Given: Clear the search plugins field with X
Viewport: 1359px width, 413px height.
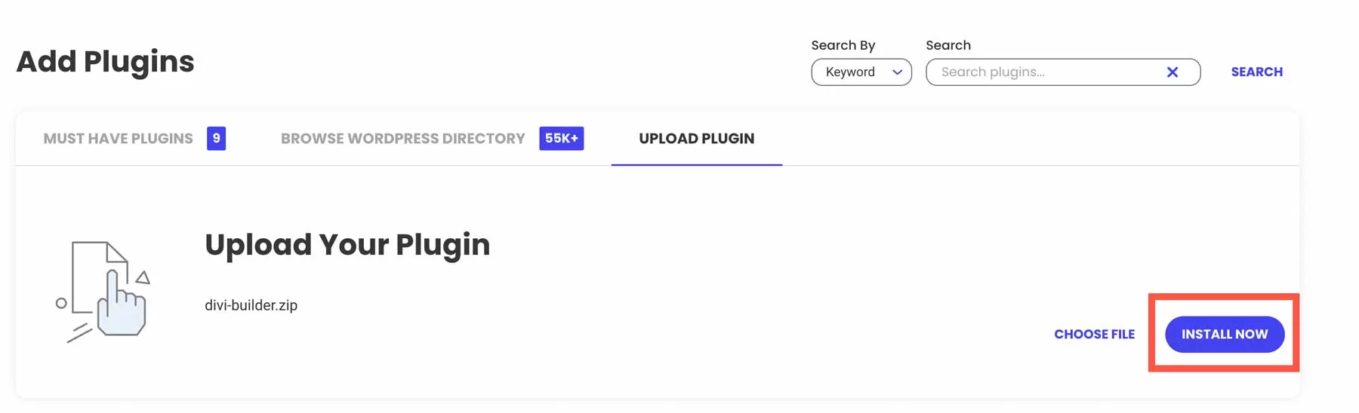Looking at the screenshot, I should pyautogui.click(x=1172, y=72).
